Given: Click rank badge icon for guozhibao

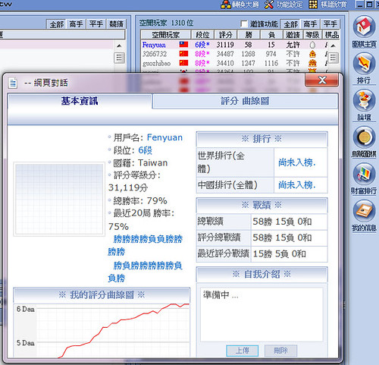Looking at the screenshot, I should click(312, 63).
